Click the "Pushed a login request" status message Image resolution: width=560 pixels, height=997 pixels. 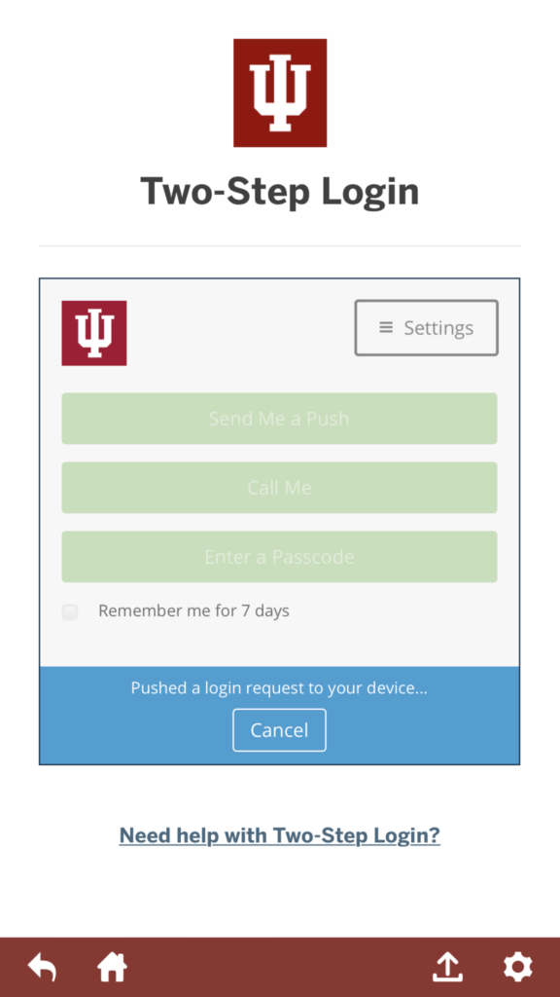click(x=279, y=688)
